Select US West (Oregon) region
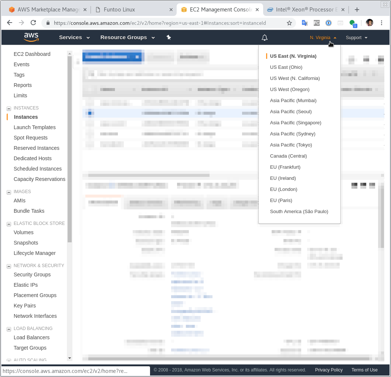This screenshot has height=377, width=391. click(289, 90)
